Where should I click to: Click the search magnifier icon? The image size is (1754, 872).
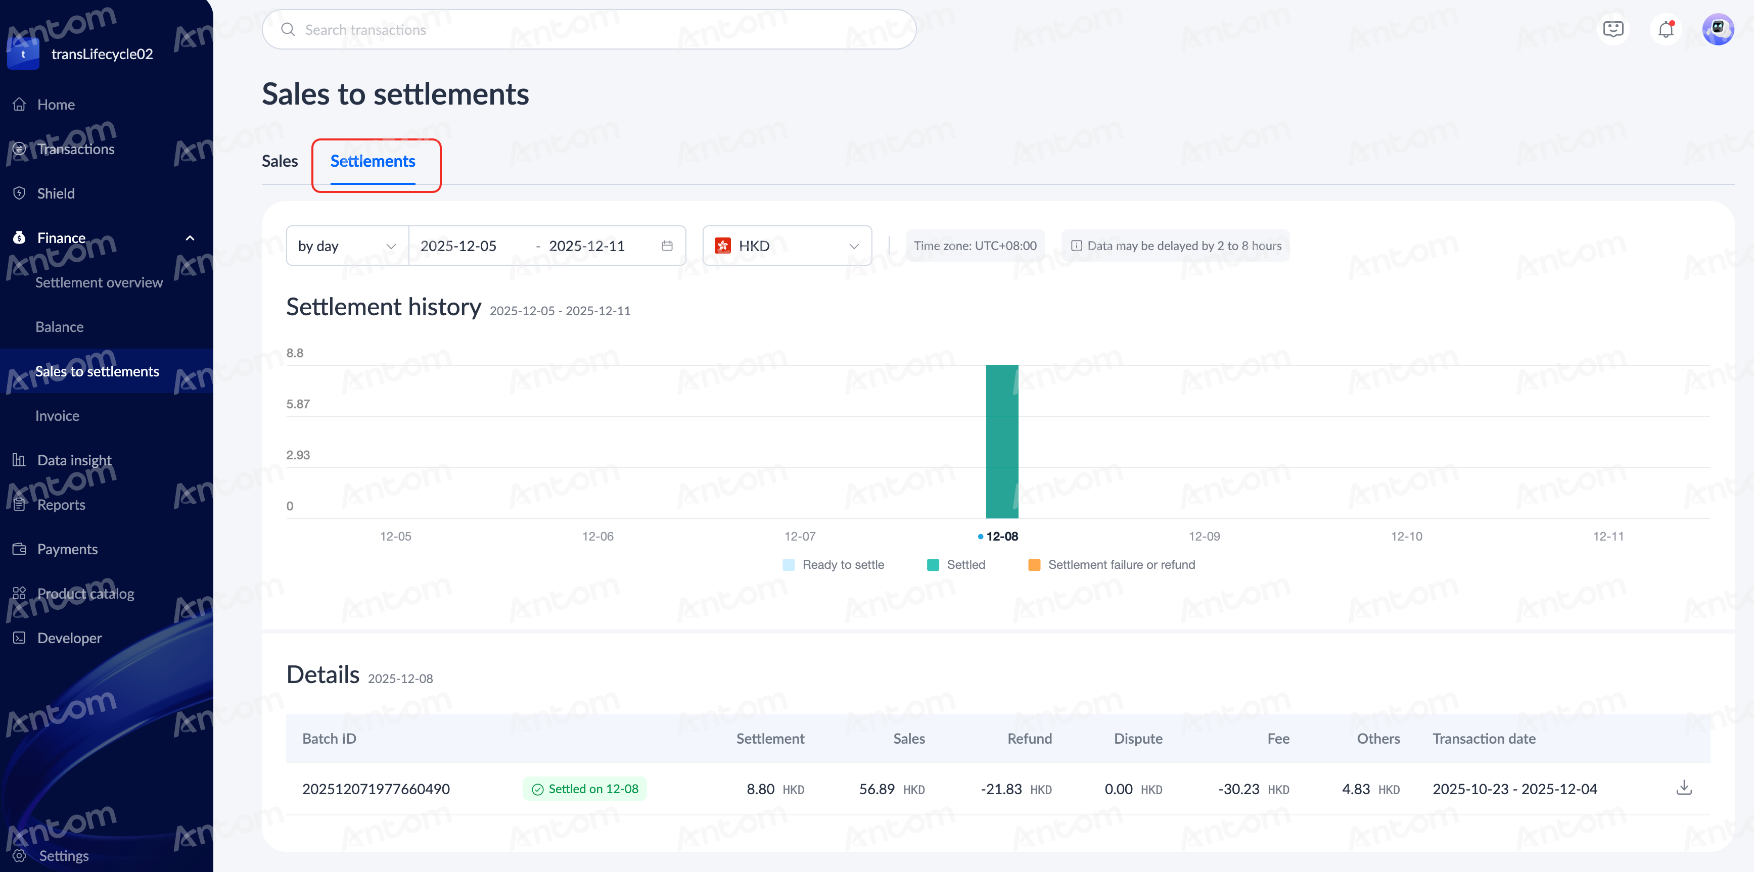(288, 29)
